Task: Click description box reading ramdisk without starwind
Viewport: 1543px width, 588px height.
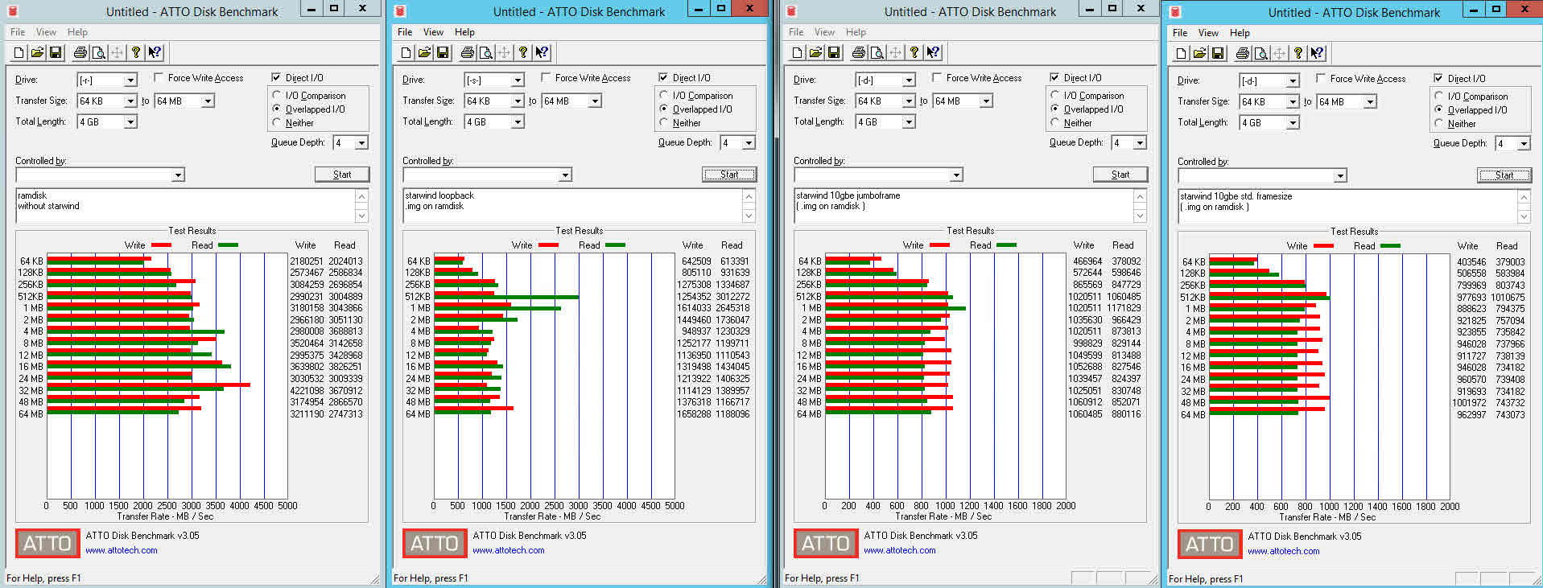Action: point(185,206)
